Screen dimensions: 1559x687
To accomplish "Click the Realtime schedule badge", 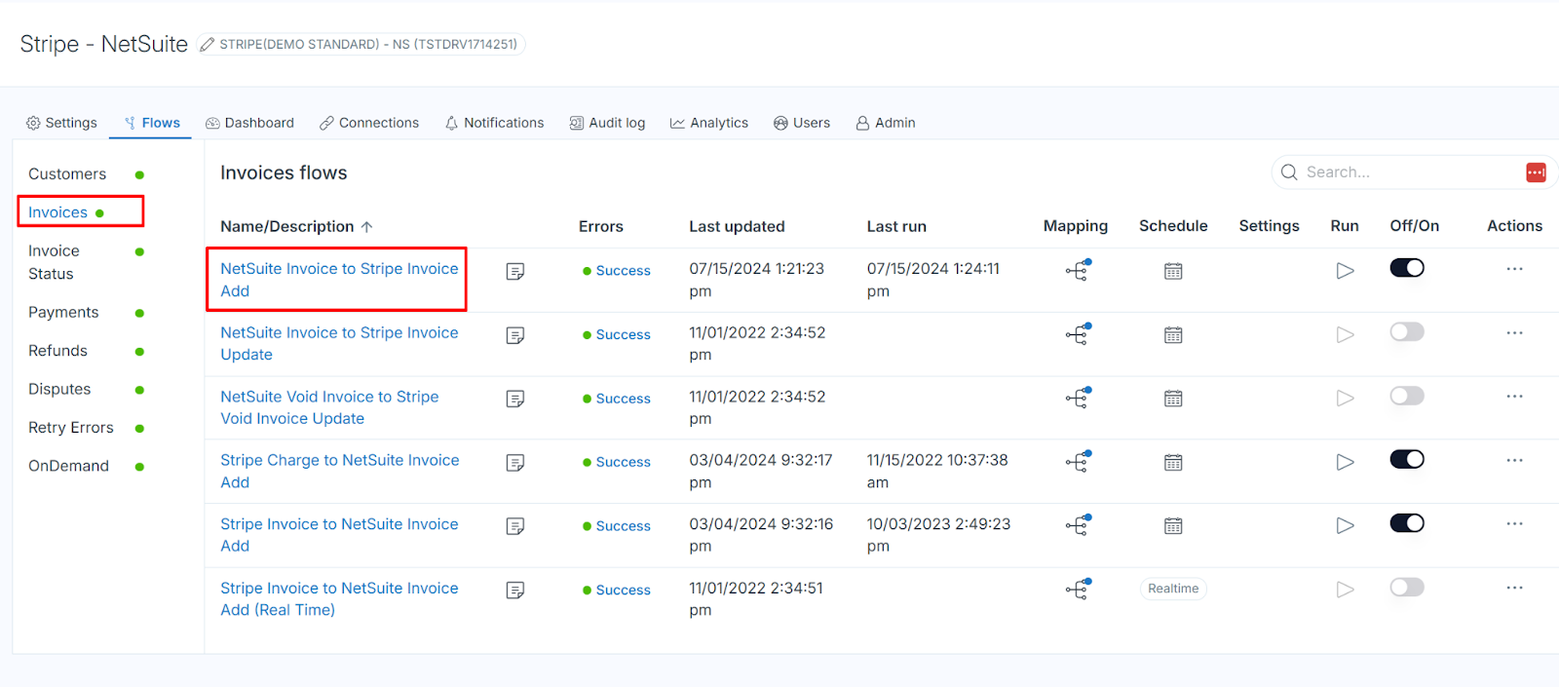I will 1173,589.
